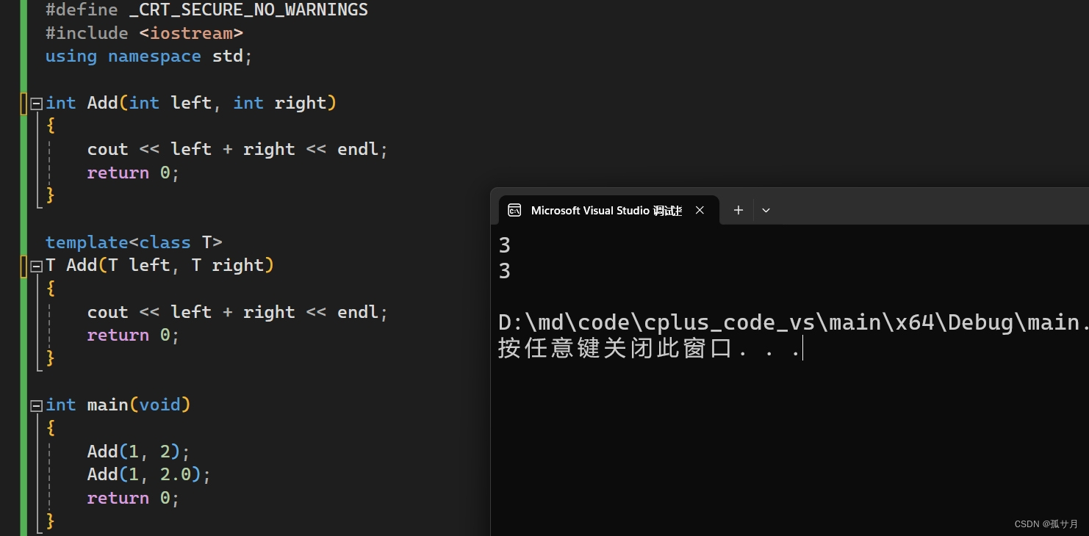Click the return 0; line in main
The height and width of the screenshot is (536, 1089).
tap(133, 498)
